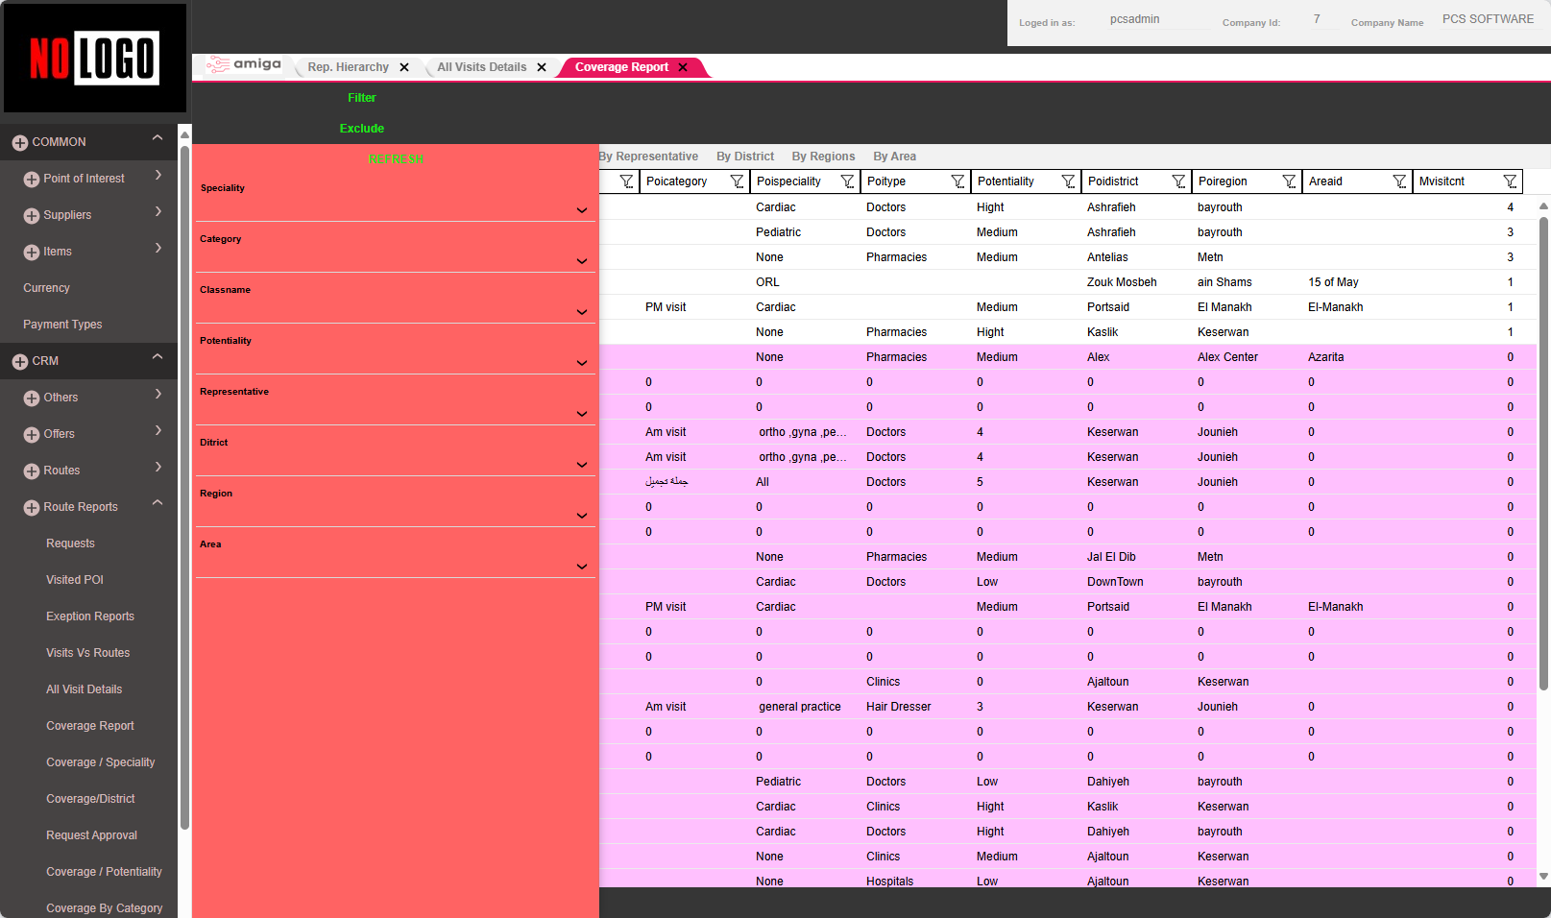Open the Mvisitcnt column filter funnel
The image size is (1551, 918).
point(1510,181)
